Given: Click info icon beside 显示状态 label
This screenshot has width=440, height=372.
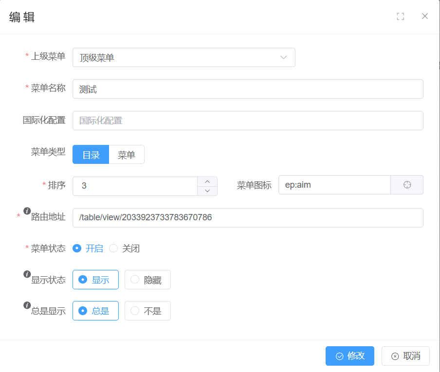Looking at the screenshot, I should pyautogui.click(x=27, y=274).
